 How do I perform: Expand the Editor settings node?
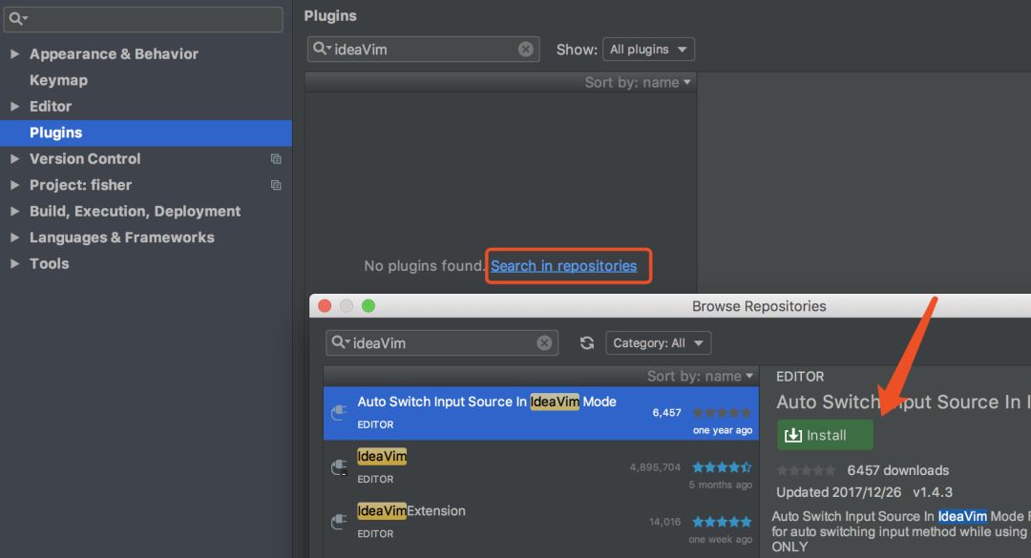(14, 107)
